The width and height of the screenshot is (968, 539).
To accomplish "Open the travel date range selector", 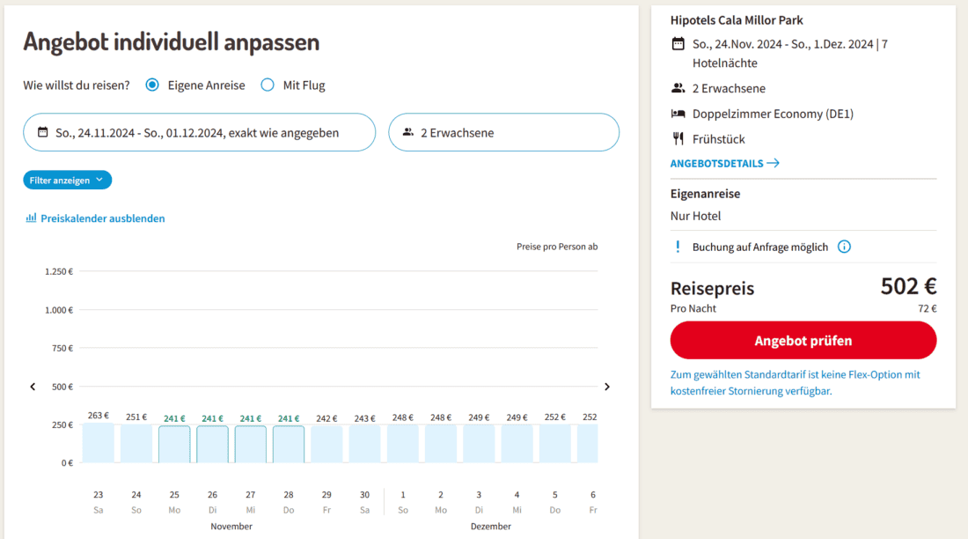I will (199, 132).
